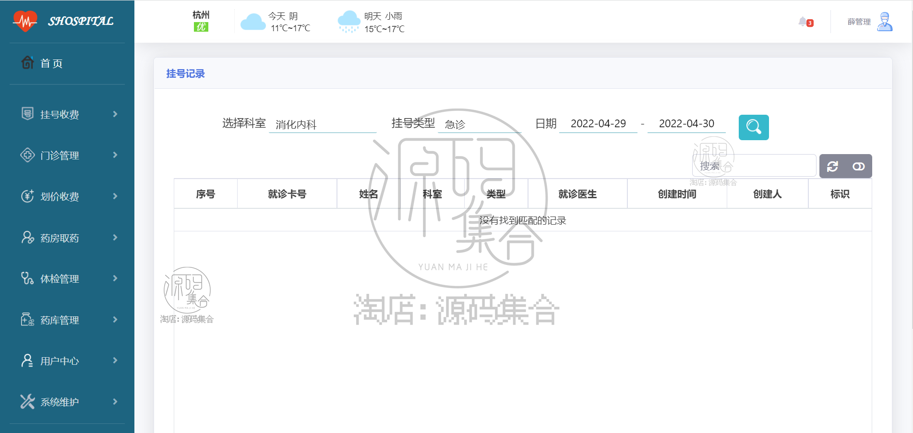Click tomorrow's light rain weather icon
913x433 pixels.
(348, 22)
